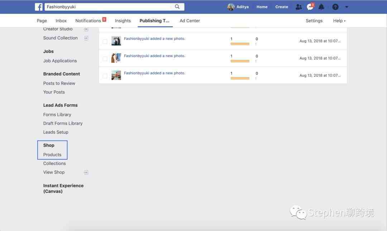Open friend requests icon
387x231 pixels.
[298, 7]
